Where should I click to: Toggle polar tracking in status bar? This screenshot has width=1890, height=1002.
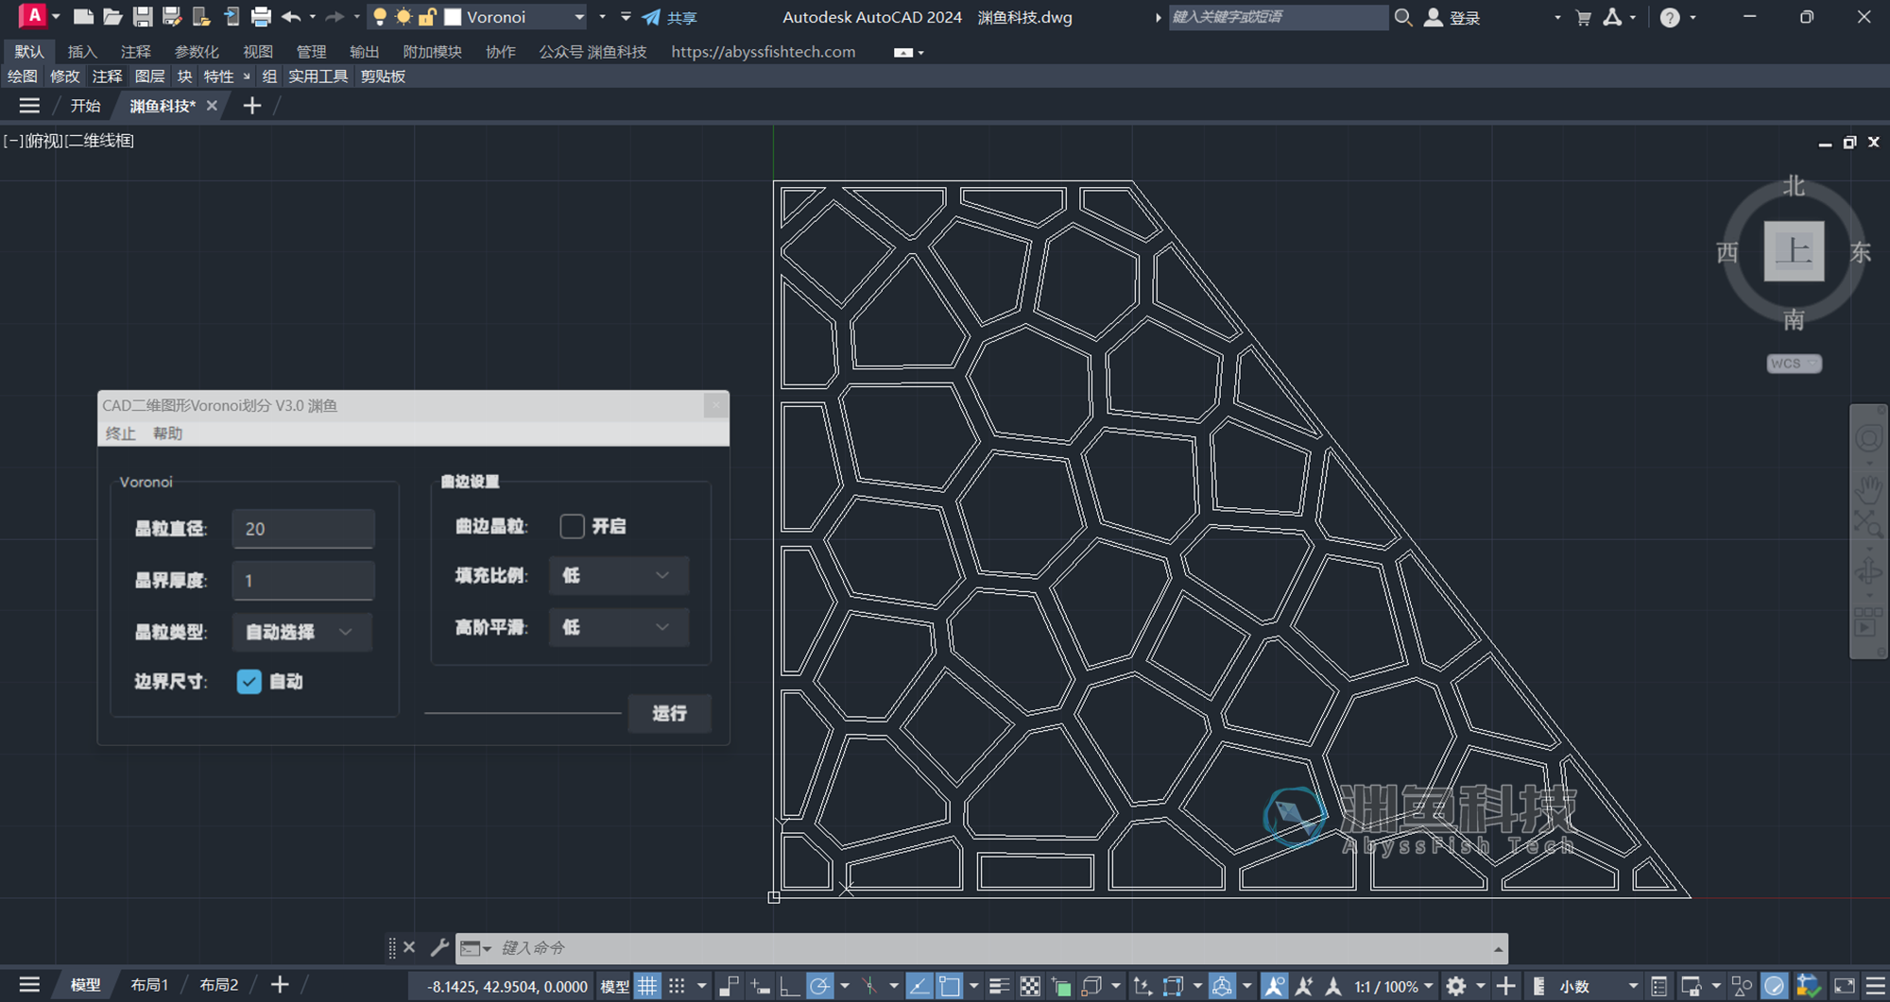[x=819, y=986]
